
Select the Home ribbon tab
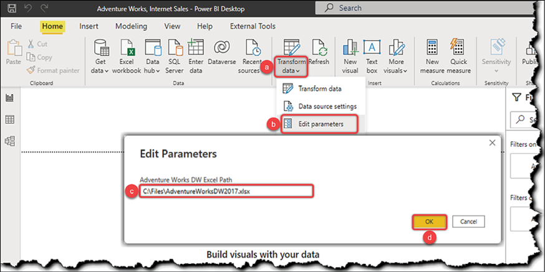pyautogui.click(x=52, y=26)
